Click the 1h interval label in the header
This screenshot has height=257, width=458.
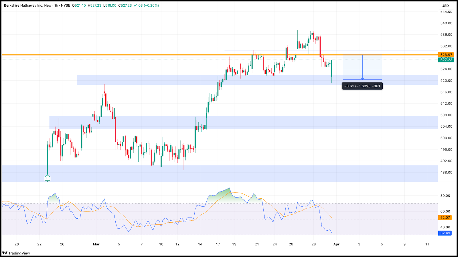coord(56,5)
